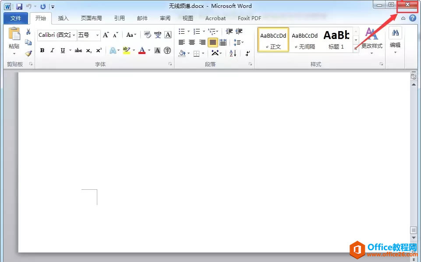Screen dimensions: 421x262
Task: Save the document using the quick access toolbar
Action: [x=19, y=7]
